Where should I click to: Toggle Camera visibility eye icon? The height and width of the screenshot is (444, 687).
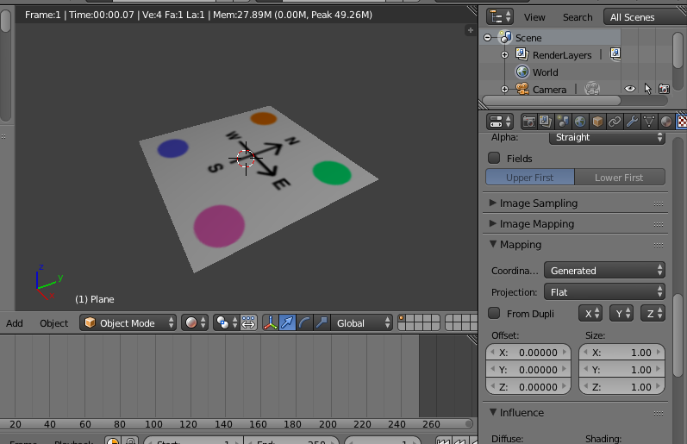tap(630, 89)
